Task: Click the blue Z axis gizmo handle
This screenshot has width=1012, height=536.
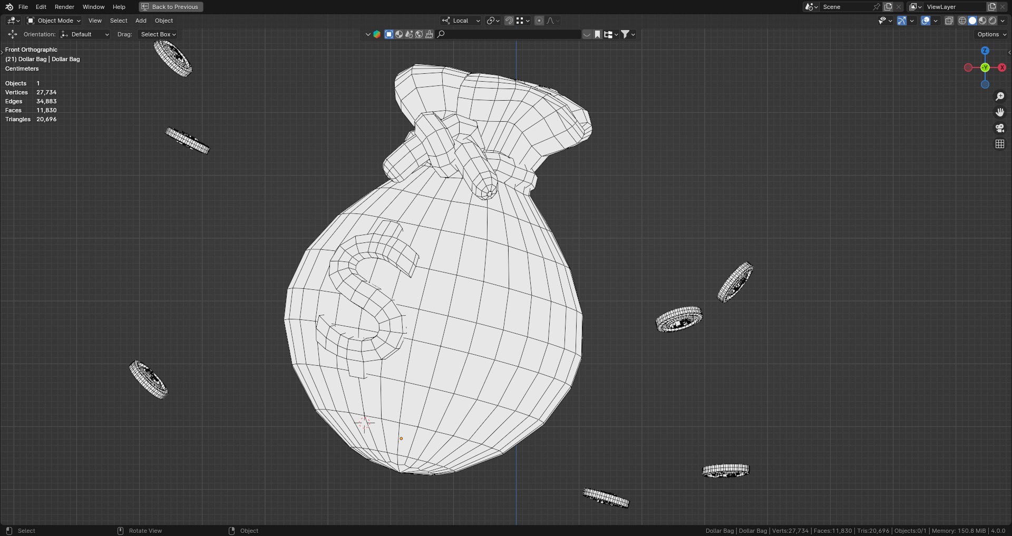Action: (985, 51)
